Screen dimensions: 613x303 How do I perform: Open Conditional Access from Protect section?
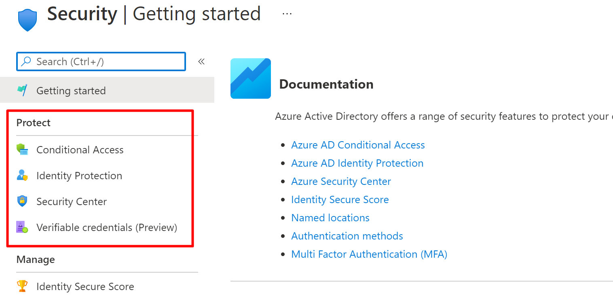coord(80,150)
